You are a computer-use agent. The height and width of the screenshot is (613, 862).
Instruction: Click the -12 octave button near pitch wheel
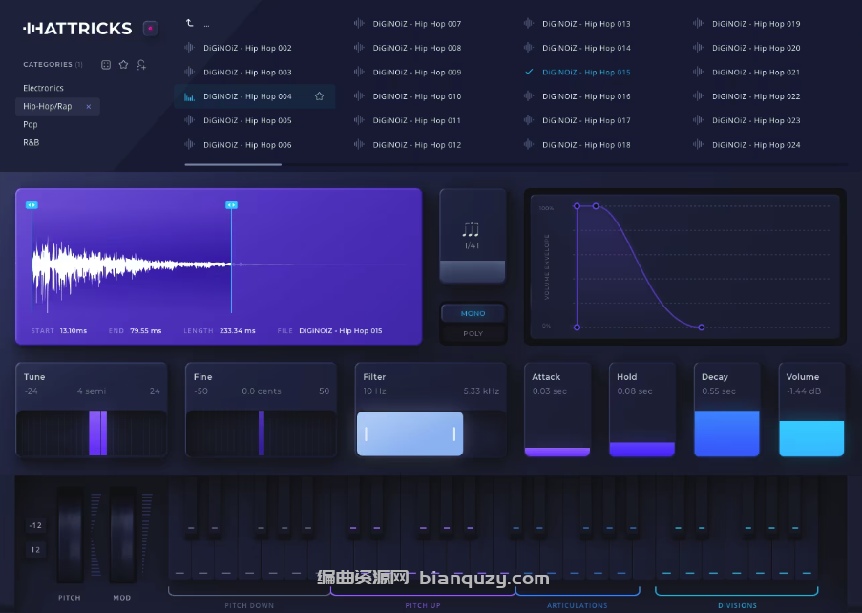(x=35, y=524)
